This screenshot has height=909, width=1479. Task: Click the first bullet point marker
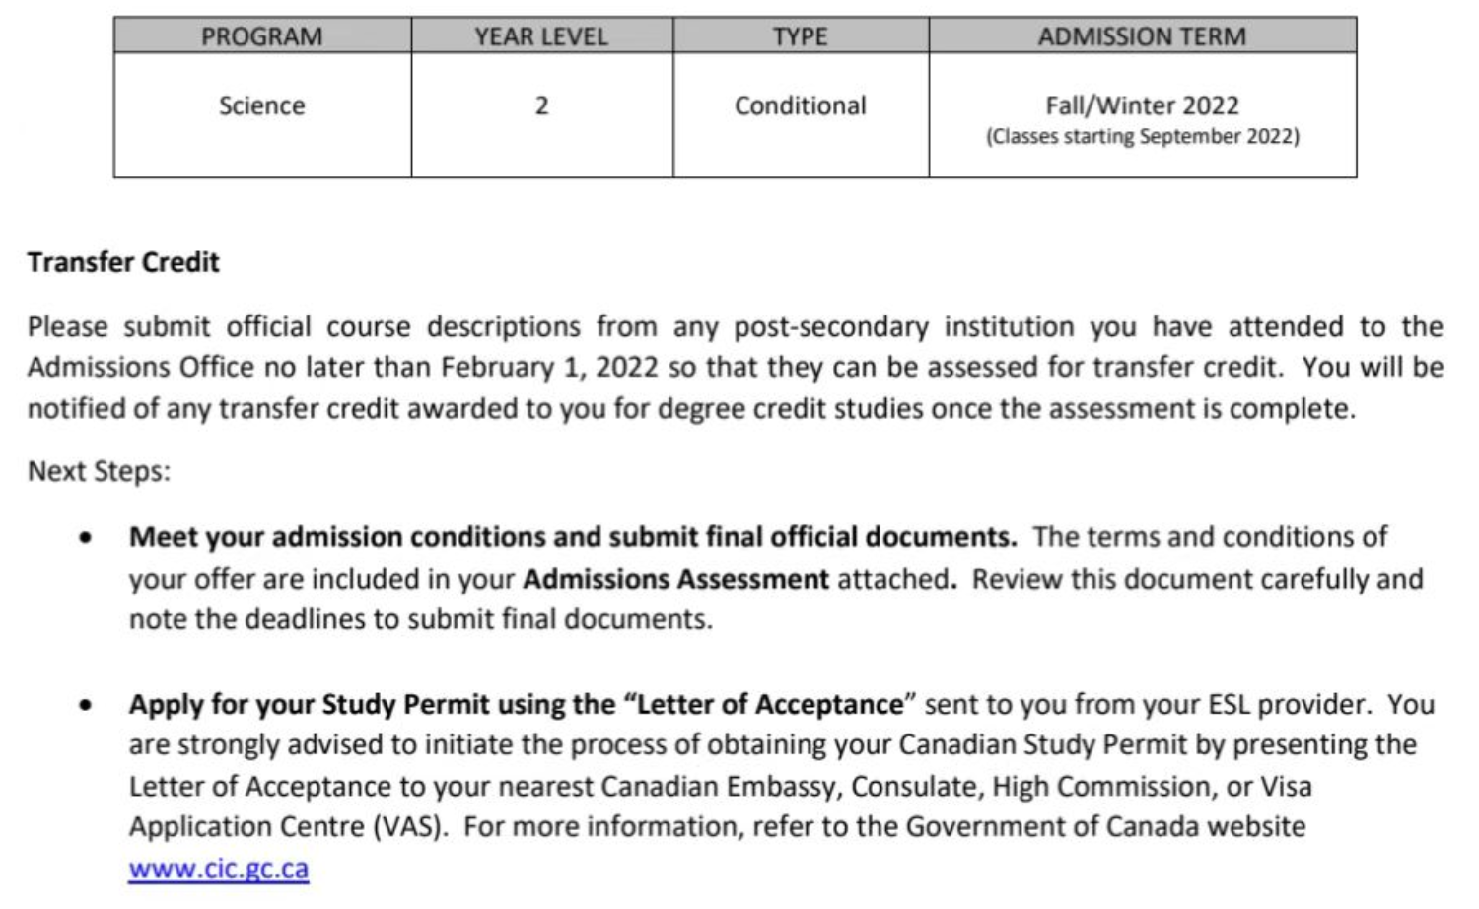87,538
